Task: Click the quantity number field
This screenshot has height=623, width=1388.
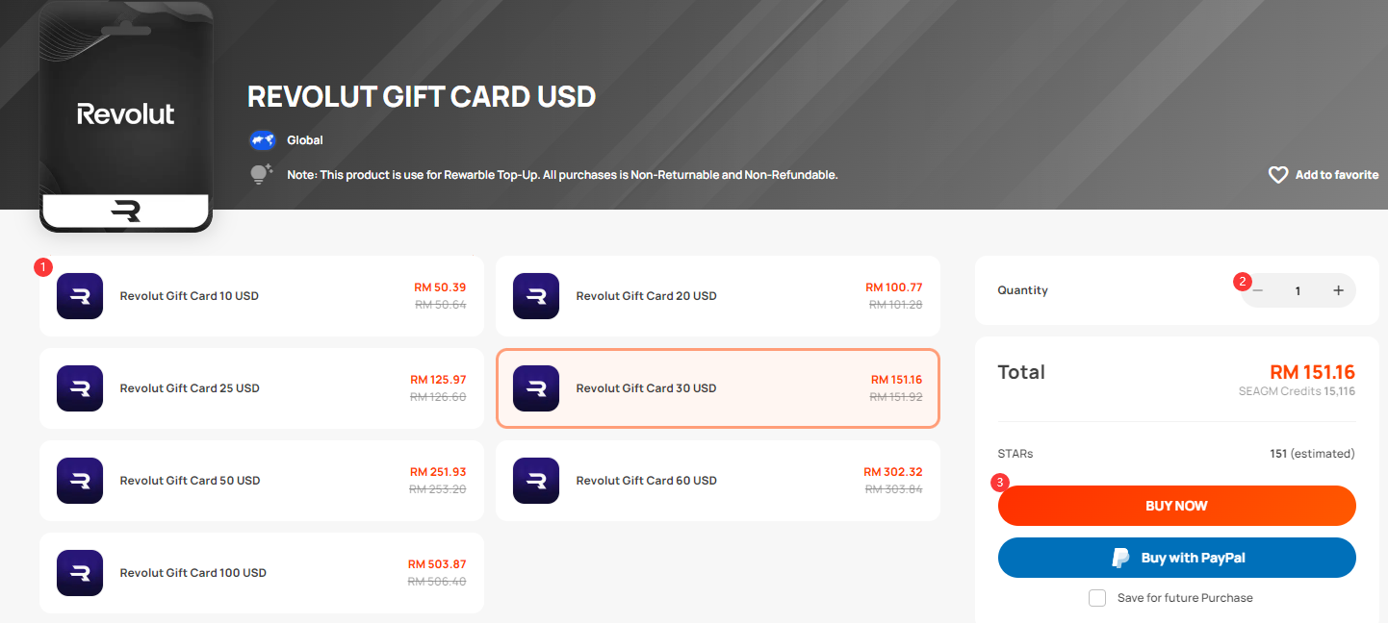Action: (x=1298, y=290)
